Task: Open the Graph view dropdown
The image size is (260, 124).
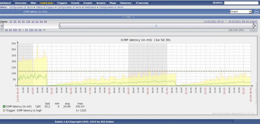Action: pyautogui.click(x=241, y=12)
